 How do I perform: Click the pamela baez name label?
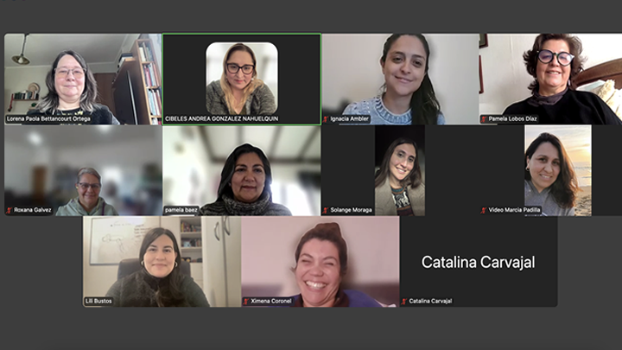[181, 210]
